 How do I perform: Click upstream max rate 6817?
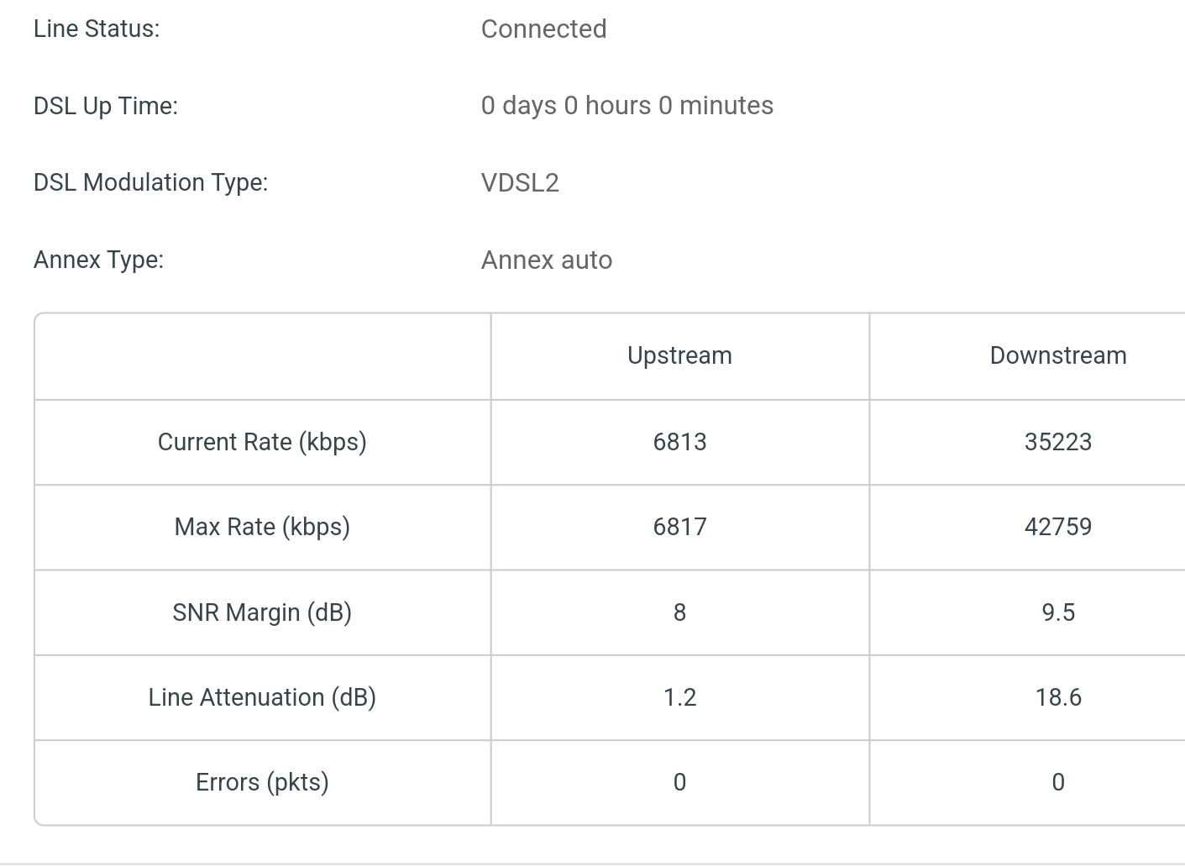tap(679, 527)
